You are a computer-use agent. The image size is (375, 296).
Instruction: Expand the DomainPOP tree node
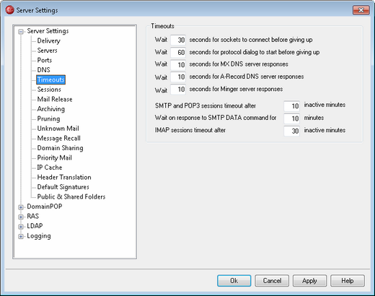[x=21, y=207]
